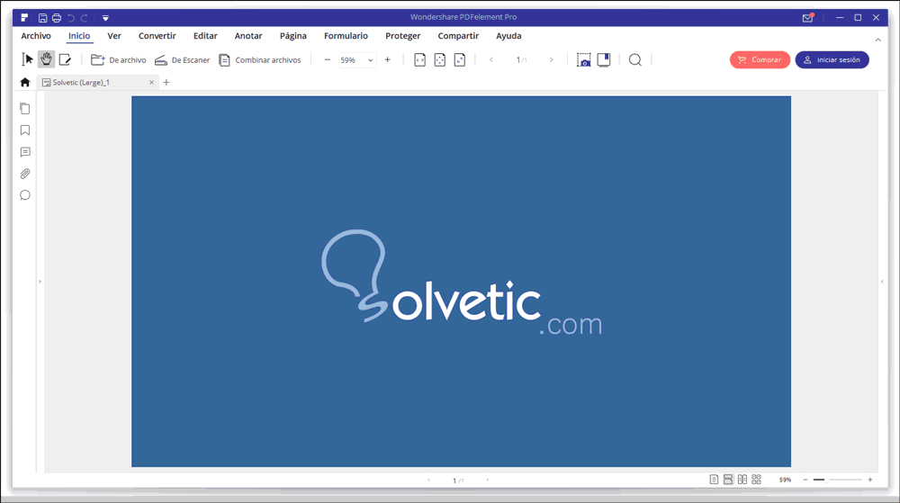Create PDF with De archivo
The width and height of the screenshot is (900, 503).
[x=118, y=59]
